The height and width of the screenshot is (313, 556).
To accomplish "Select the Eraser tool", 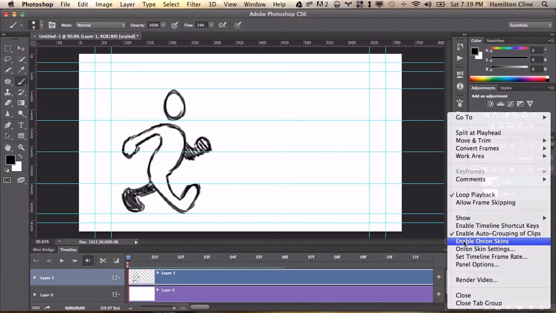I will (x=8, y=103).
